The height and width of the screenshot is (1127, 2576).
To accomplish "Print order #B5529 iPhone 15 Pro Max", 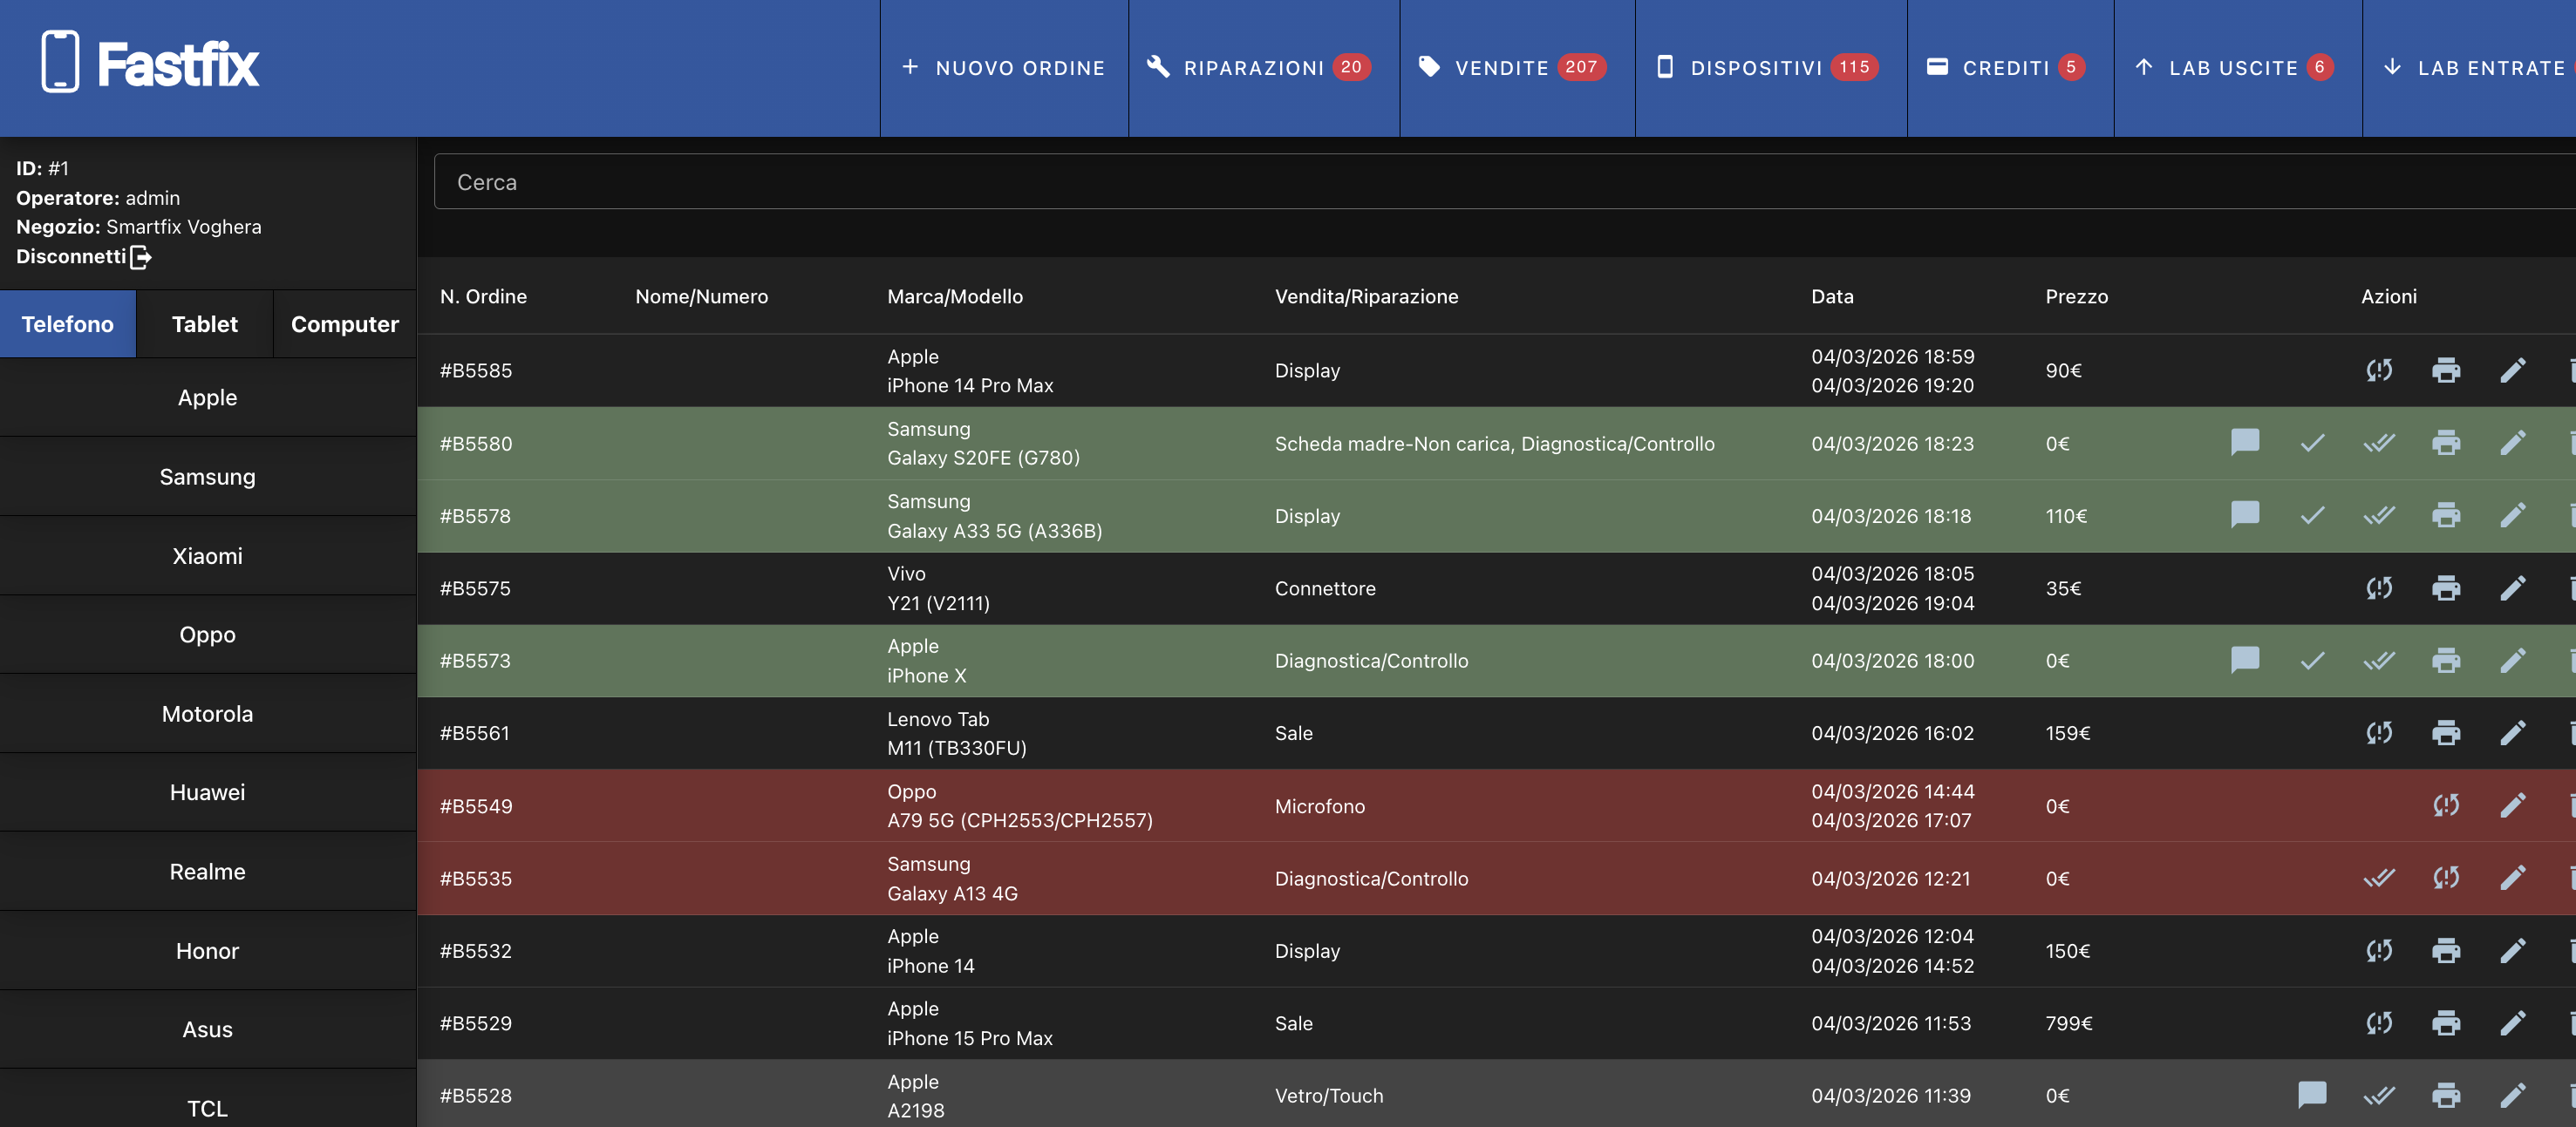I will [2445, 1023].
